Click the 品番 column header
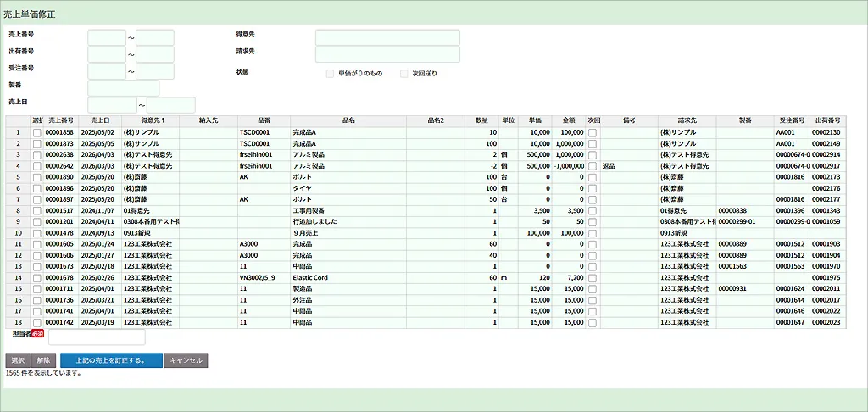868x412 pixels. click(x=264, y=120)
